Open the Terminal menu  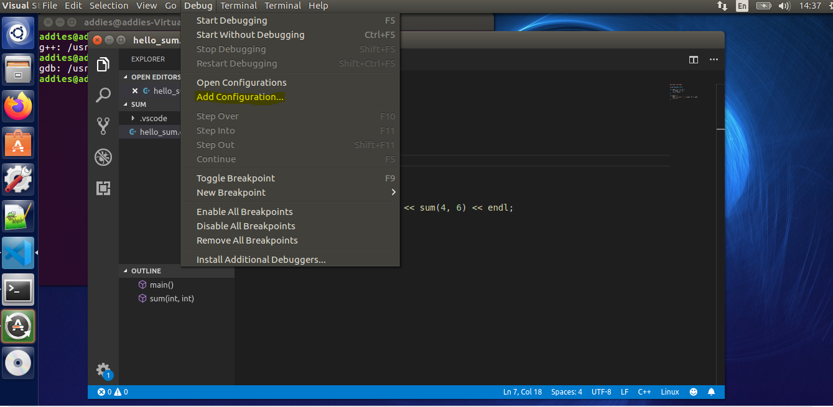pyautogui.click(x=238, y=6)
